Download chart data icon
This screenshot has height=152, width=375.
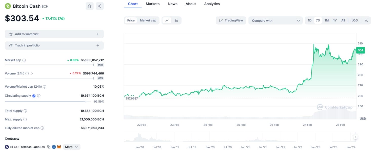tap(366, 20)
